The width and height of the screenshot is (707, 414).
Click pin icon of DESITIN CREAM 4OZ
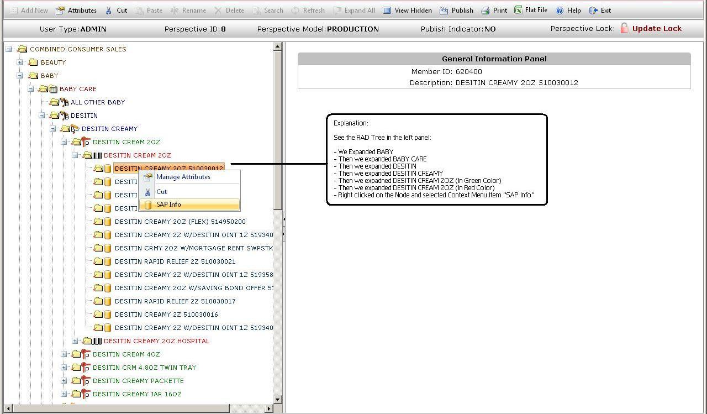point(86,354)
